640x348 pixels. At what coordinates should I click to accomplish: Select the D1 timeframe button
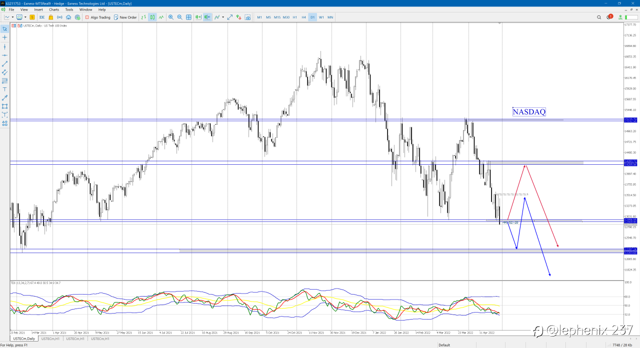pos(312,17)
